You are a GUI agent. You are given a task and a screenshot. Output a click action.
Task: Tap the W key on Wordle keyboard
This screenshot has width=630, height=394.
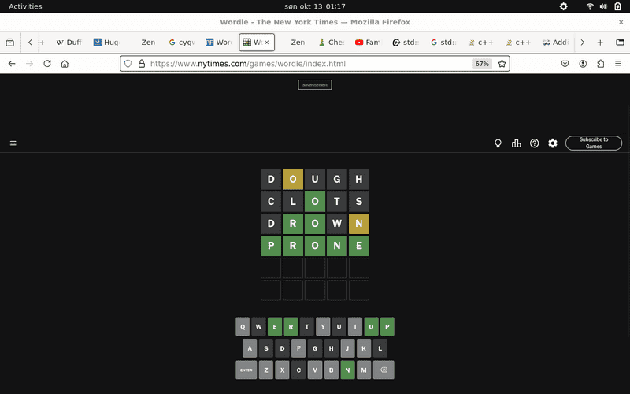(x=259, y=326)
